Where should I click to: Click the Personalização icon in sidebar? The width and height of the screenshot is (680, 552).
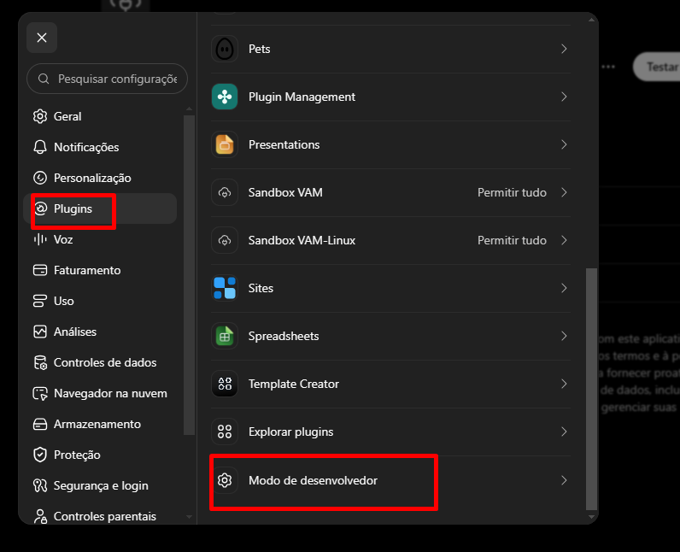coord(40,178)
